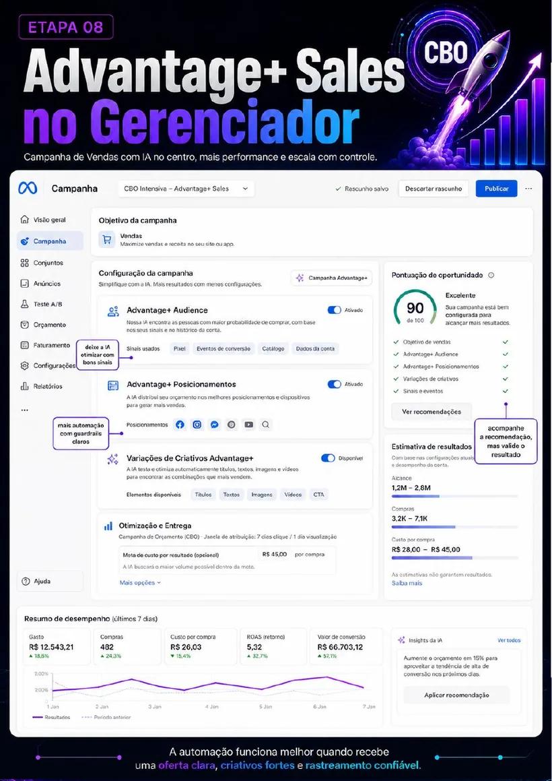Click the Ajuda question mark icon
Image resolution: width=552 pixels, height=781 pixels.
point(26,582)
